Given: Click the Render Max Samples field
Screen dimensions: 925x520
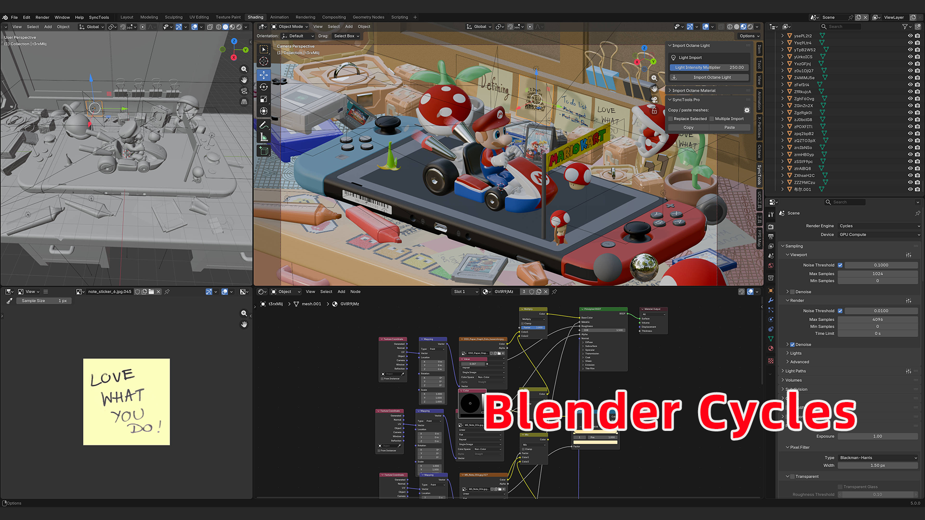Looking at the screenshot, I should click(877, 320).
